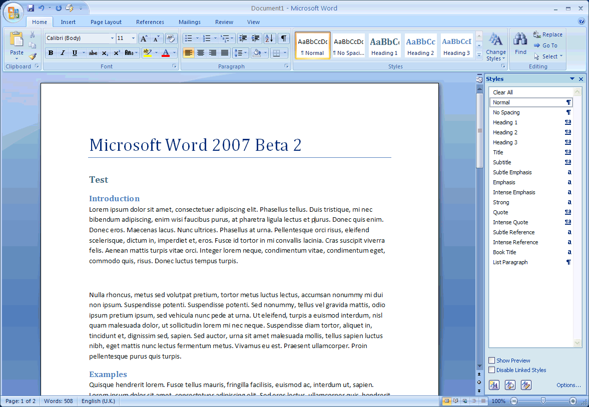
Task: Open the font size dropdown
Action: (x=133, y=38)
